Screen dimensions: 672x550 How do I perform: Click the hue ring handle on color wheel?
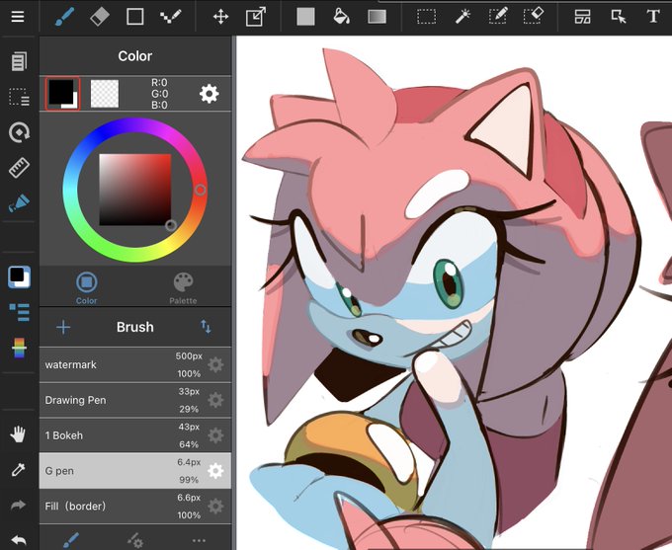(x=201, y=190)
